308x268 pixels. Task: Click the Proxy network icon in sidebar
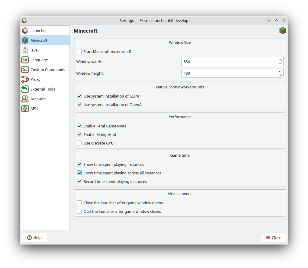[25, 79]
